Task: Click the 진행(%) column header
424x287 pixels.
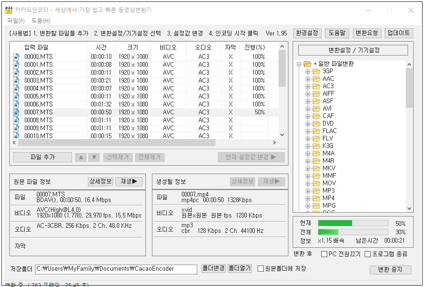Action: pyautogui.click(x=254, y=47)
